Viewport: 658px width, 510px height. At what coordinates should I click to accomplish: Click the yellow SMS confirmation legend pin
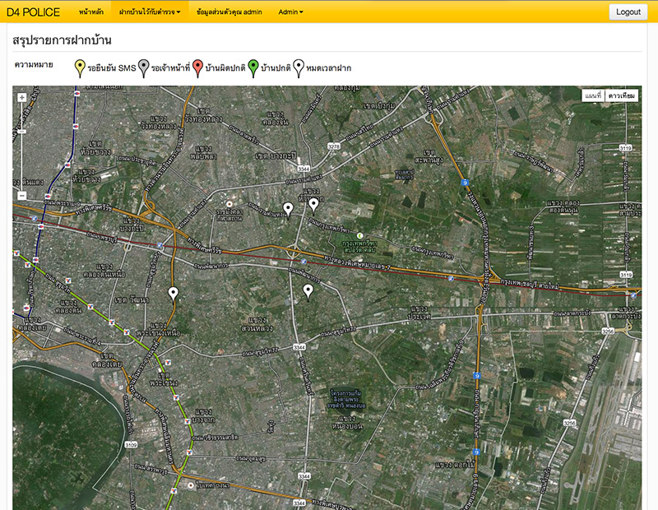point(80,67)
